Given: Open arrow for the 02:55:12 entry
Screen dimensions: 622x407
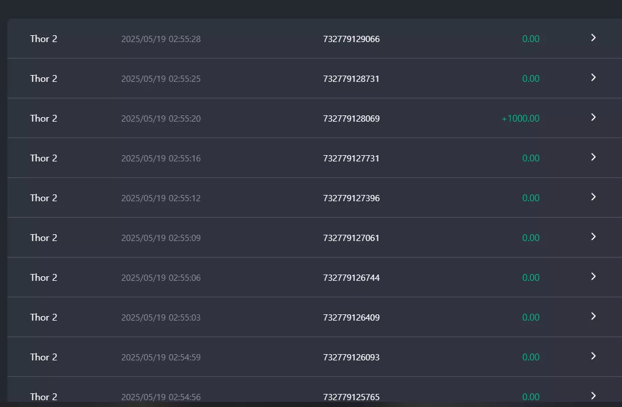Looking at the screenshot, I should 594,197.
